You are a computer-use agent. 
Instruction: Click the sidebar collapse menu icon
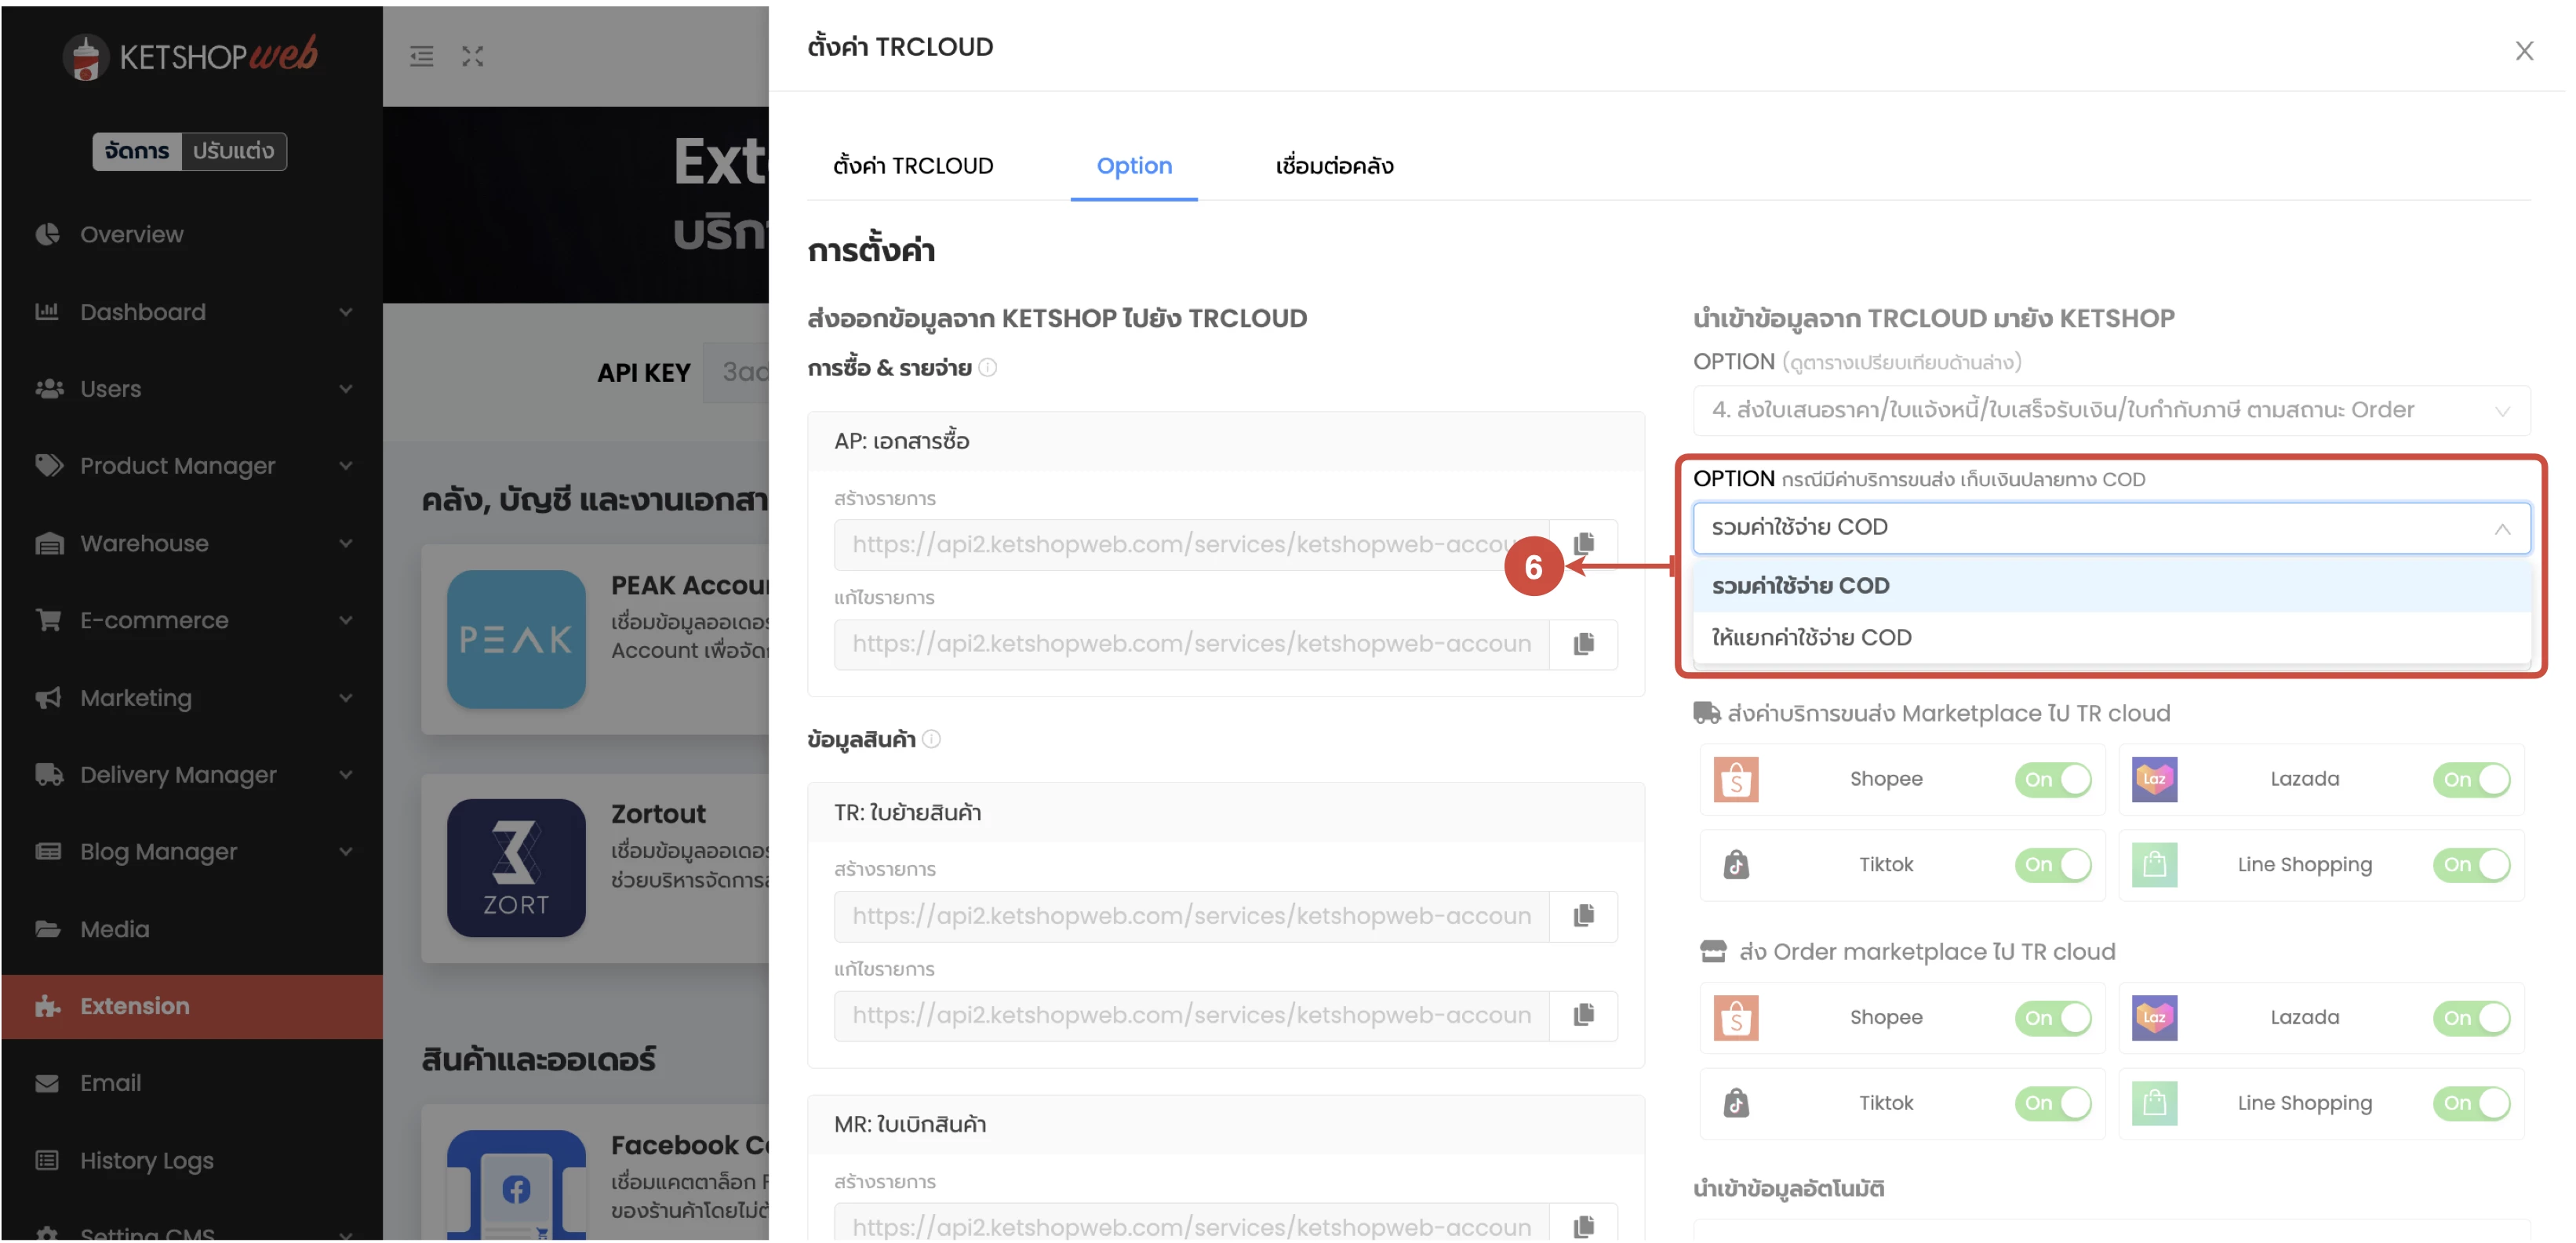(421, 56)
